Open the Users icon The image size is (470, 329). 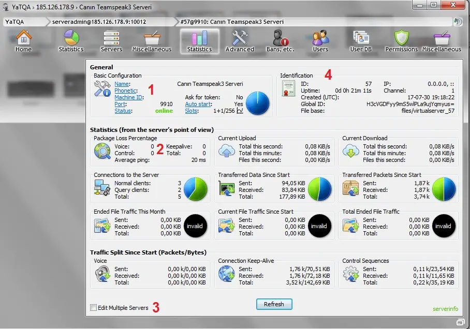pyautogui.click(x=320, y=41)
